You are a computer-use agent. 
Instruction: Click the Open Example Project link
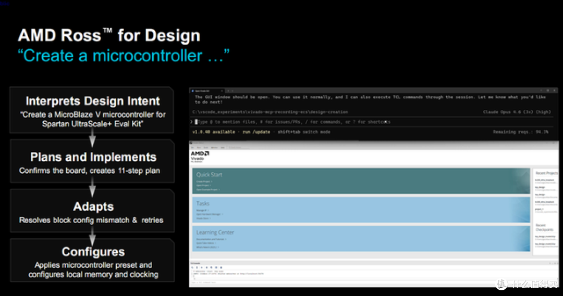click(208, 189)
